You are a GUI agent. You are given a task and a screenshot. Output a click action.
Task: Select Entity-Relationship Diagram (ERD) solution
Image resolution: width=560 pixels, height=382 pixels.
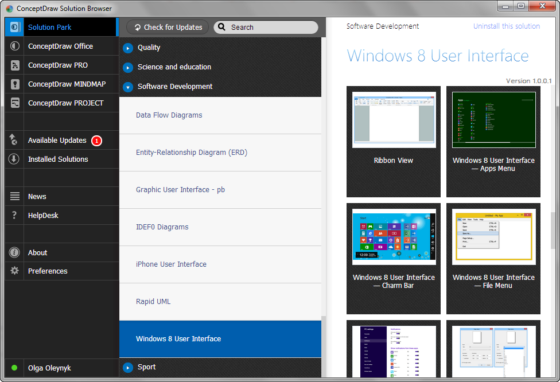(x=220, y=153)
